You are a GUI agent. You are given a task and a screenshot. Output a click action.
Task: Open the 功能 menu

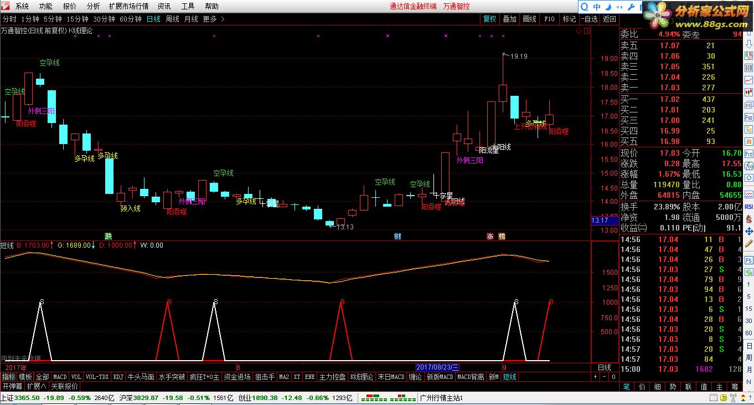point(45,6)
